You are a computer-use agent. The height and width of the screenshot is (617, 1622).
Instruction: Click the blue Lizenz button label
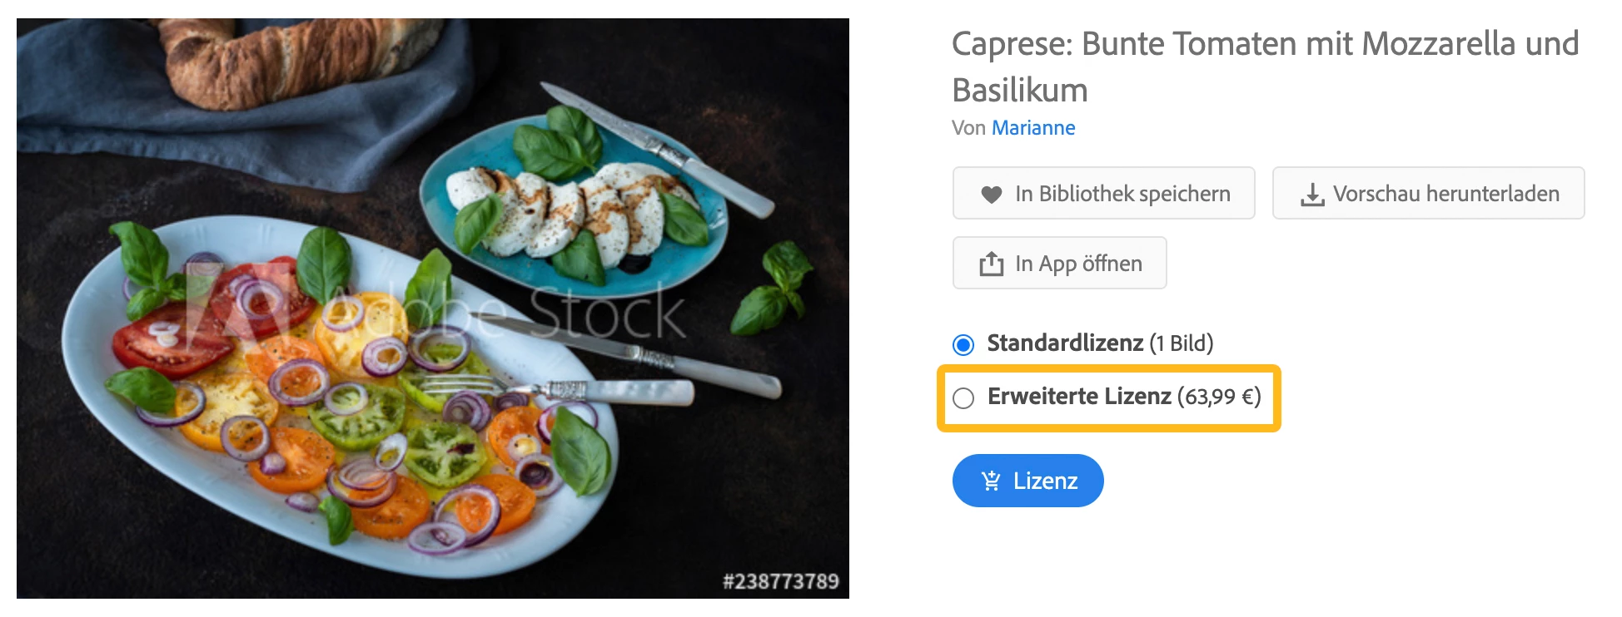pos(1045,481)
